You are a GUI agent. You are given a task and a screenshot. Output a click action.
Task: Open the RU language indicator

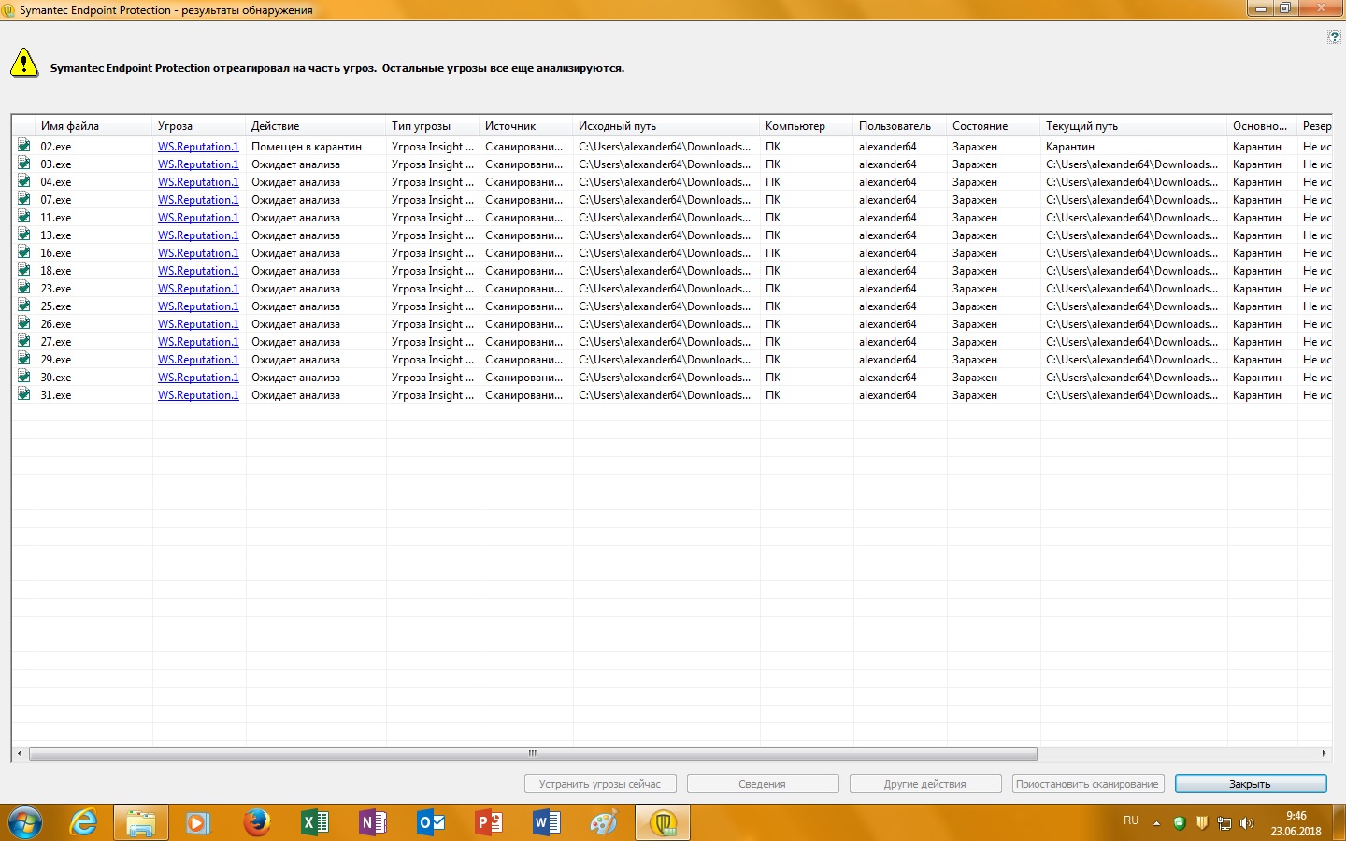pos(1131,820)
